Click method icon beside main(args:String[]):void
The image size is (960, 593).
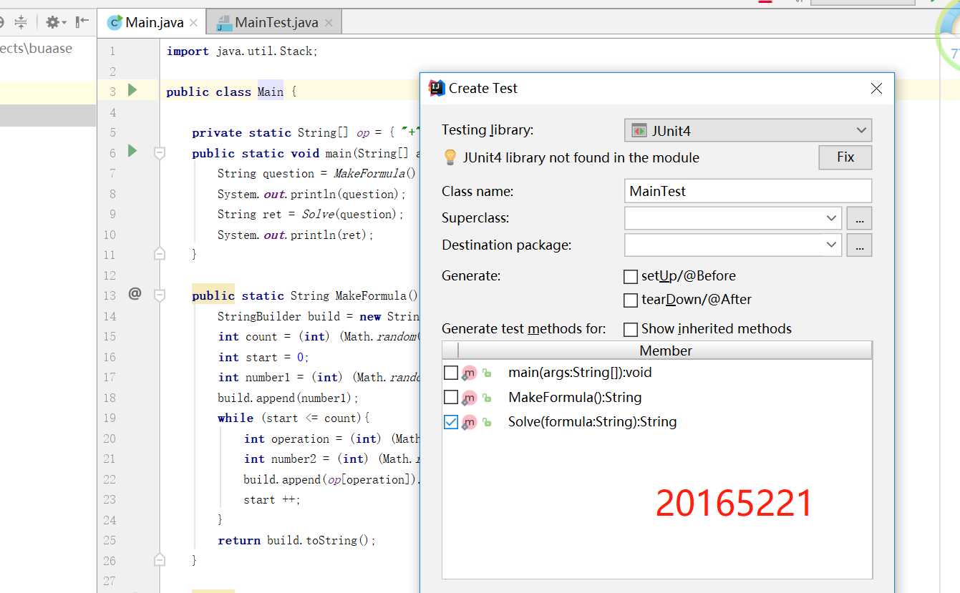click(x=469, y=373)
